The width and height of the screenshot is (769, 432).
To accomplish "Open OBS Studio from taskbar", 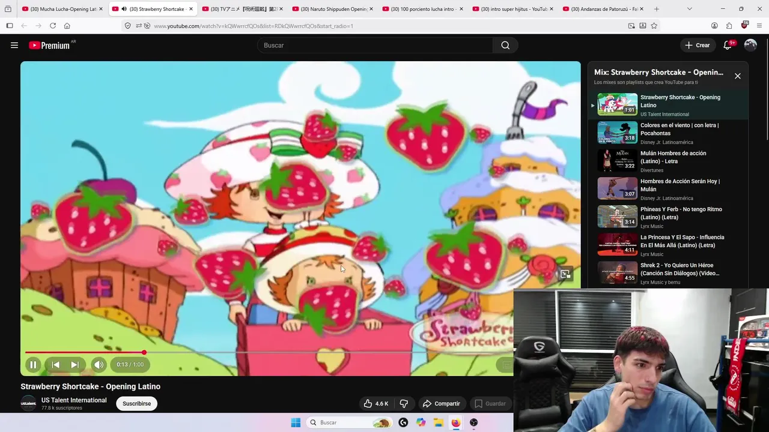I will pyautogui.click(x=474, y=422).
